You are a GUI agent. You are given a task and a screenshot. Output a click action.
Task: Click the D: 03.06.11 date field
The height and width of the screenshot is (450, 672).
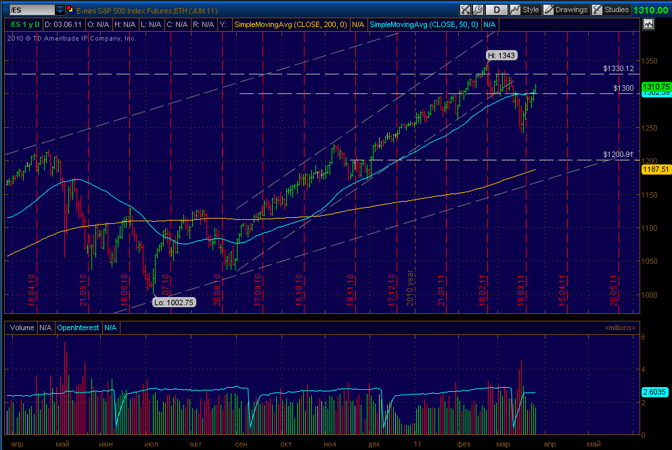pos(63,25)
